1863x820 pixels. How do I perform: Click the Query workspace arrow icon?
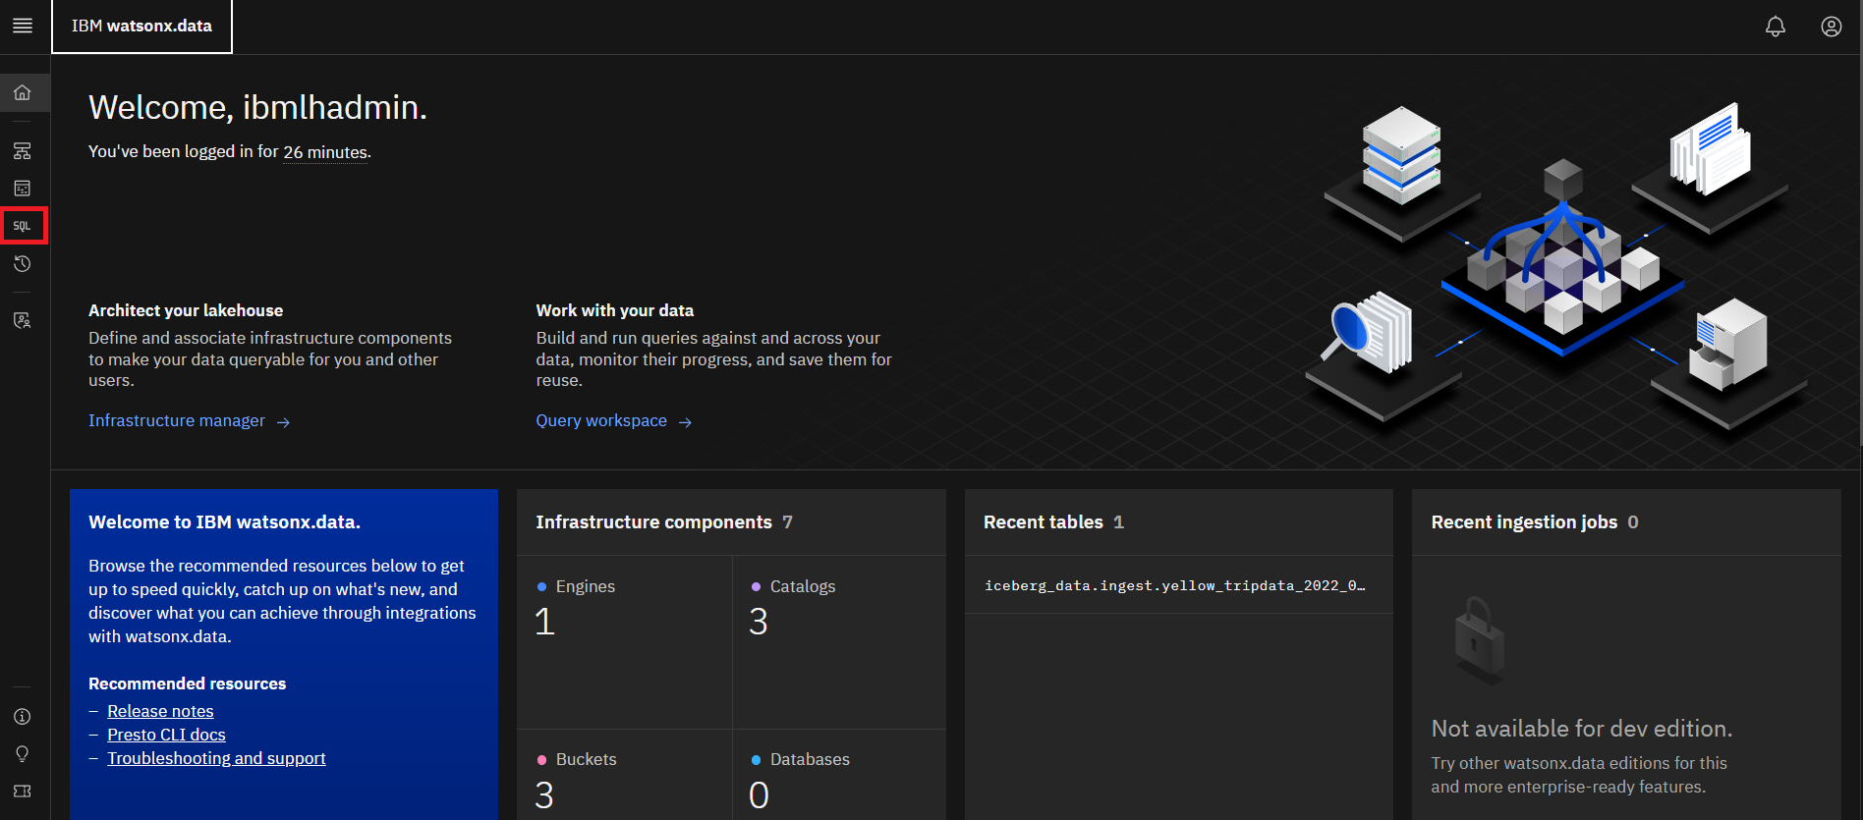pyautogui.click(x=685, y=422)
